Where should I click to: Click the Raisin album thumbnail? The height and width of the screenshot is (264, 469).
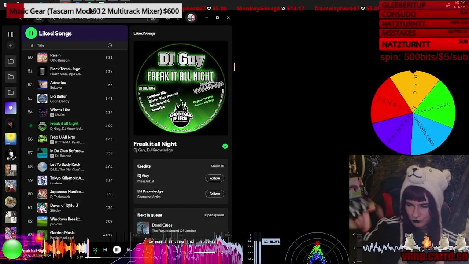click(43, 58)
